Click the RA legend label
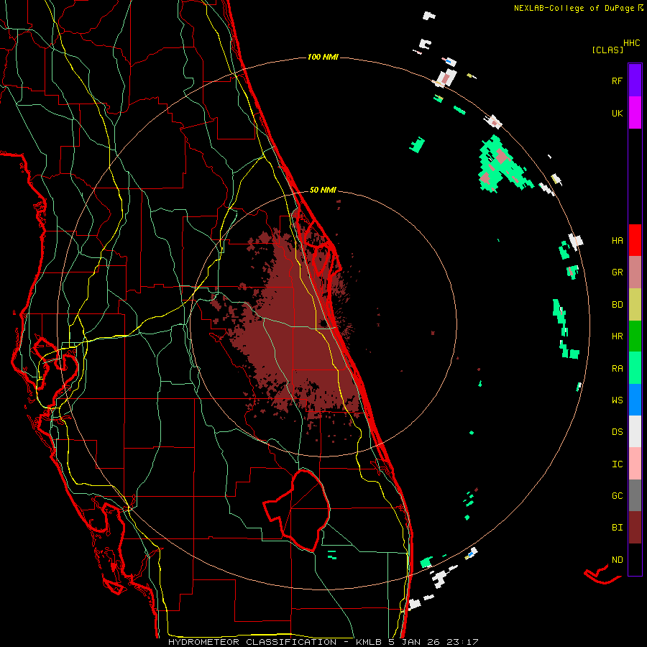This screenshot has height=647, width=647. [x=617, y=369]
